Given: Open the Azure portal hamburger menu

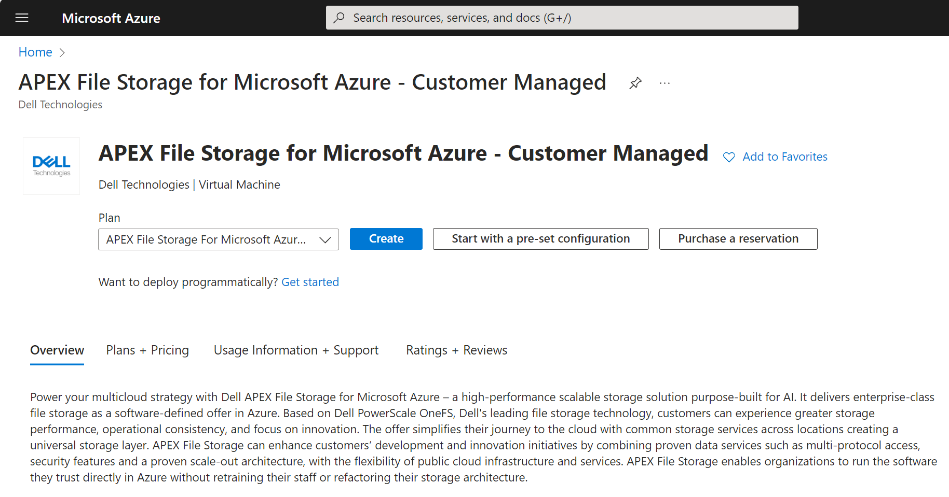Looking at the screenshot, I should click(21, 17).
